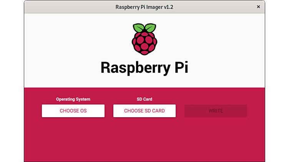Image resolution: width=289 pixels, height=162 pixels.
Task: Click red panel area above the WRITE button
Action: 216,96
